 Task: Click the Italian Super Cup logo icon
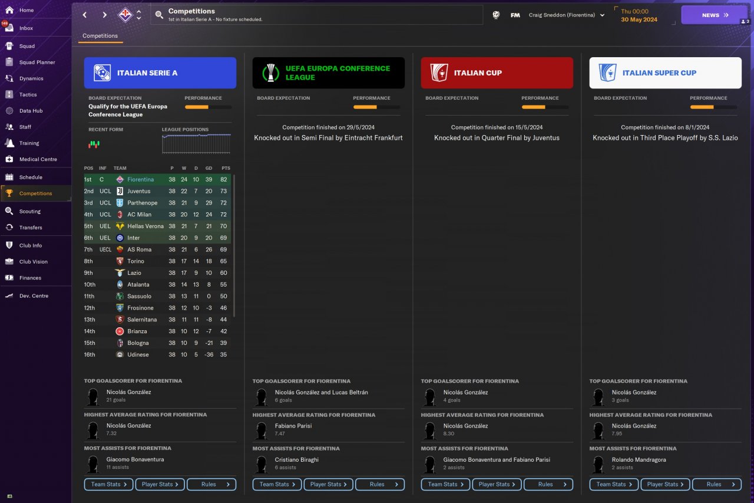click(x=607, y=73)
